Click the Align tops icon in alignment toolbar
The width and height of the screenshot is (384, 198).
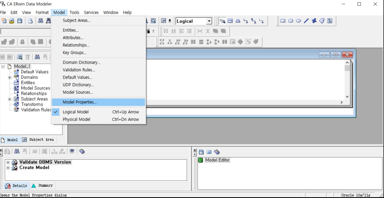tap(166, 31)
